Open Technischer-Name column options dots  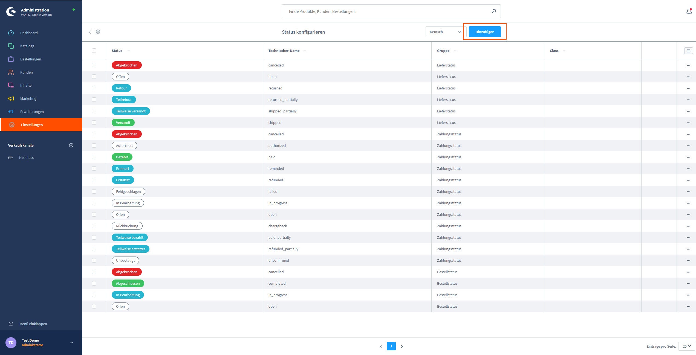306,51
